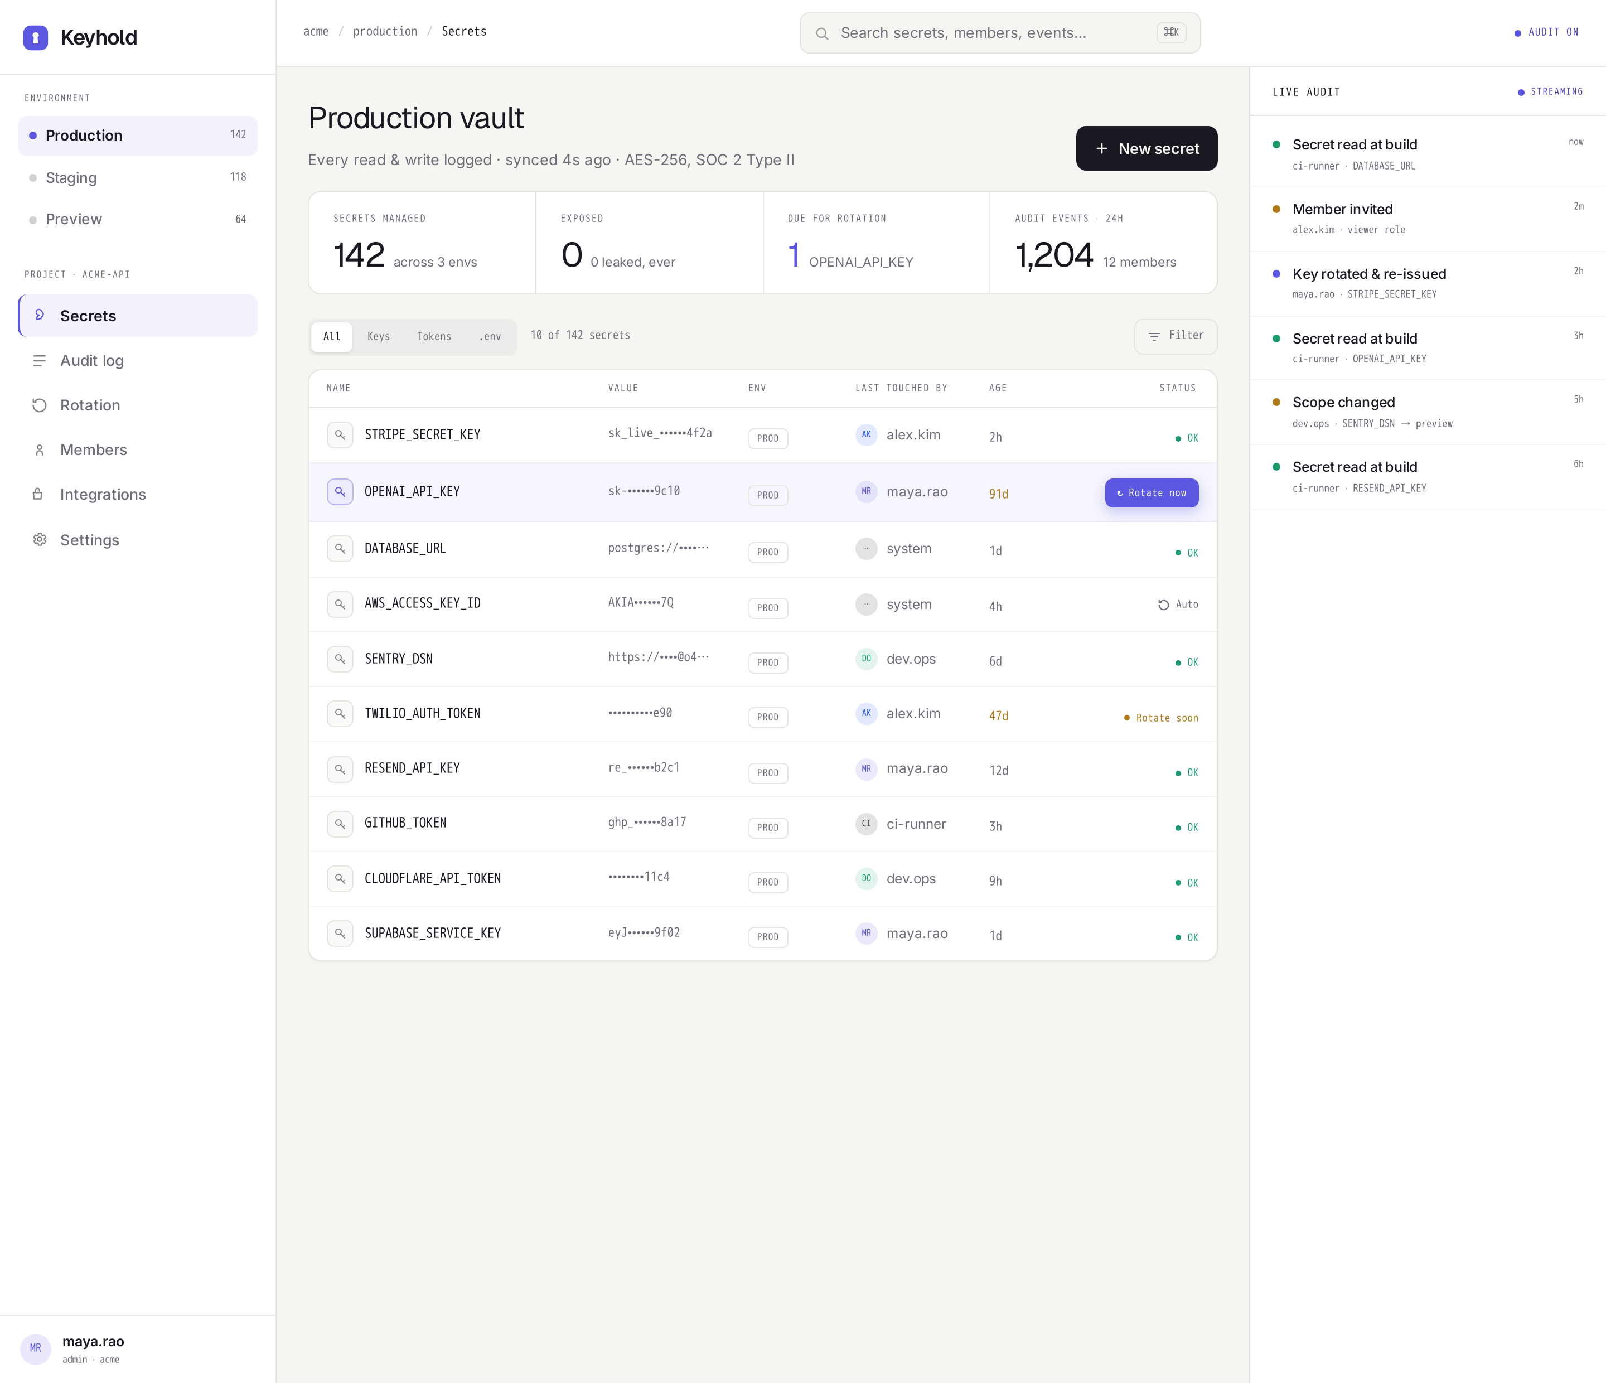
Task: Click the key icon beside OPENAI_API_KEY
Action: coord(340,491)
